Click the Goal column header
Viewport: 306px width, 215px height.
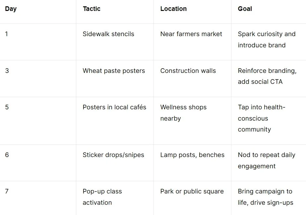(x=245, y=9)
